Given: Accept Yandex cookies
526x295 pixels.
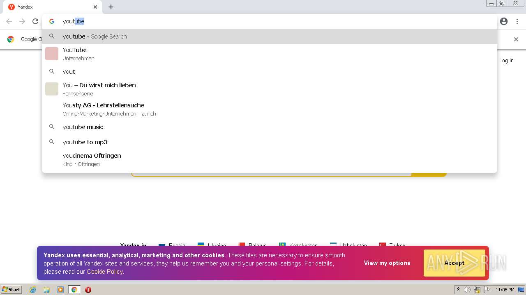Looking at the screenshot, I should tap(454, 263).
